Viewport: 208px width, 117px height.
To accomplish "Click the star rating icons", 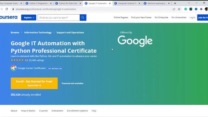I will [17, 60].
